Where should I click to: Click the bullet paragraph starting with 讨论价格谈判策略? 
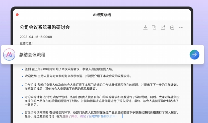(102, 114)
